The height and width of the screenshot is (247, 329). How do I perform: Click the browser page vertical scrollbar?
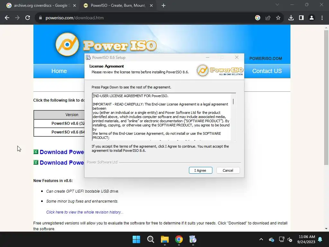pos(326,97)
